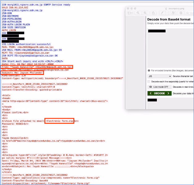Click the '235 LOGIN authentication successful' line
This screenshot has width=194, height=185.
26,44
